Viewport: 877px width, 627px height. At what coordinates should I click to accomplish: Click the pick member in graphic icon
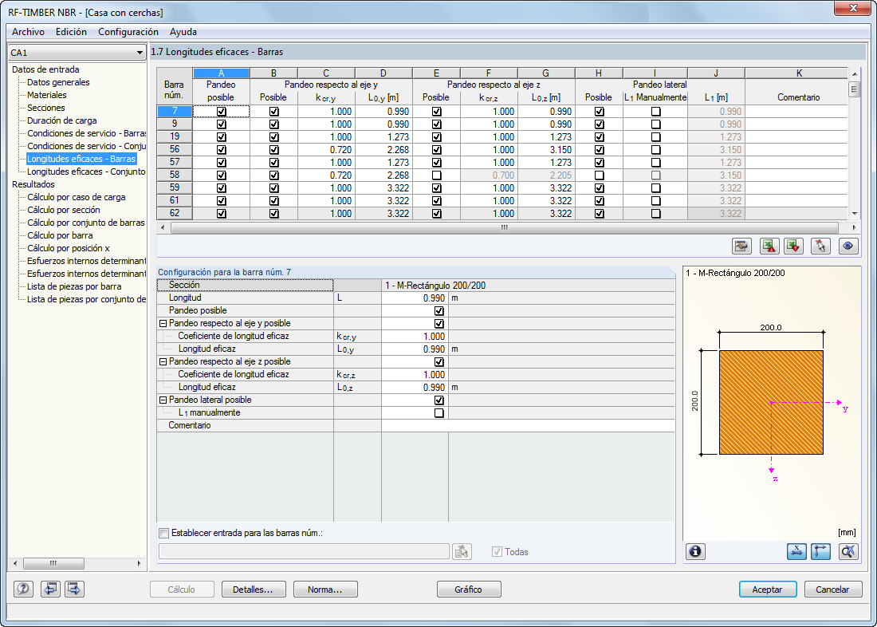pyautogui.click(x=820, y=246)
